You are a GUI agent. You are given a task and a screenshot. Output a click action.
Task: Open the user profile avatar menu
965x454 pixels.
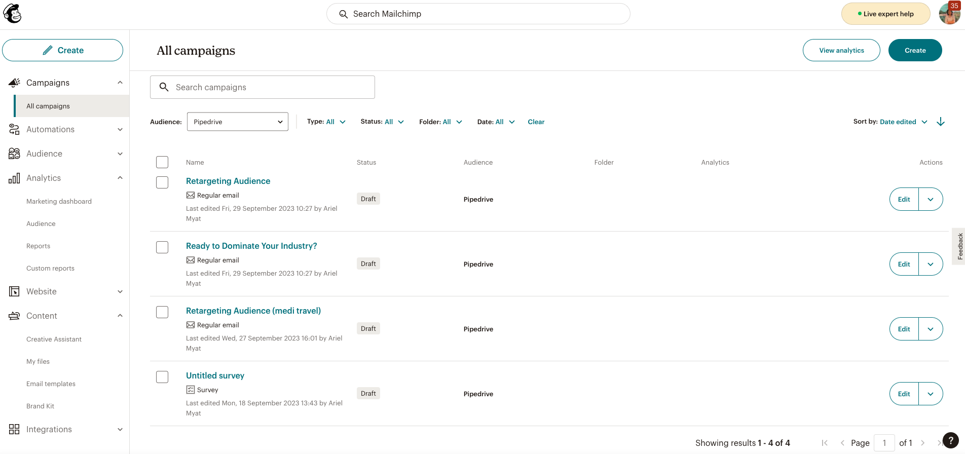[949, 14]
